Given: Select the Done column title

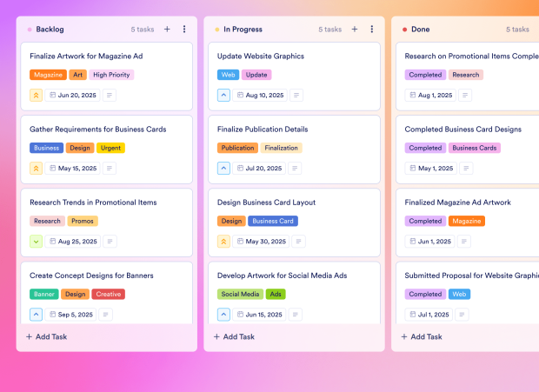Looking at the screenshot, I should click(421, 30).
